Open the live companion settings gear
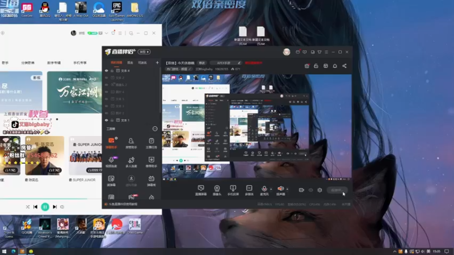Viewport: 454px width, 255px height. (x=320, y=190)
